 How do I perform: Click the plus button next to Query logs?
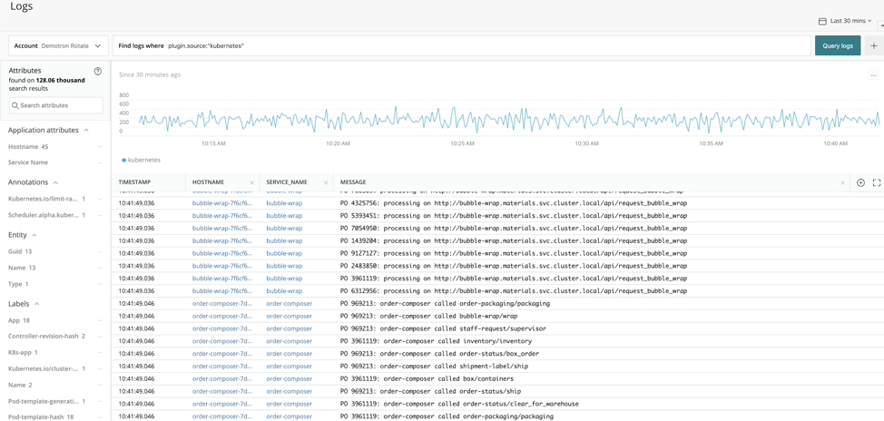pos(874,45)
